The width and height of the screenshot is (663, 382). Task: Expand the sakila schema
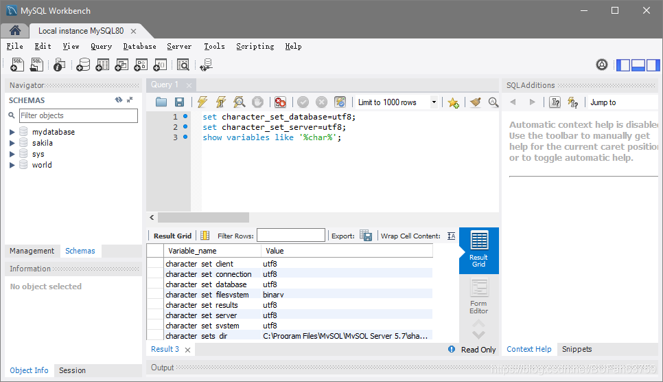coord(12,143)
